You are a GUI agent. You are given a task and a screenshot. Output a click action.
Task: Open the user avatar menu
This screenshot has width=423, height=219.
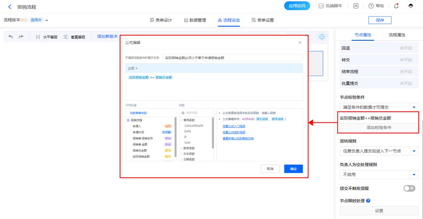(411, 6)
